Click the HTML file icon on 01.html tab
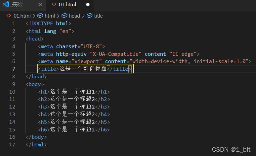Viewport: 256px width, 156px height. pos(54,4)
